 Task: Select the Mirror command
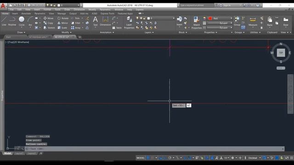62,23
